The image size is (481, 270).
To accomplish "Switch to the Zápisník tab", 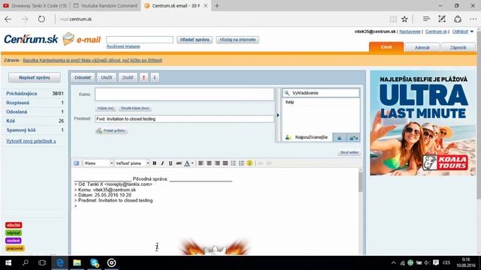I will click(x=458, y=47).
